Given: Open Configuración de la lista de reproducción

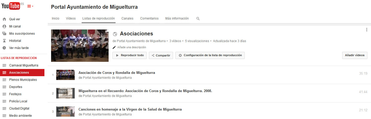Looking at the screenshot, I should [x=210, y=55].
